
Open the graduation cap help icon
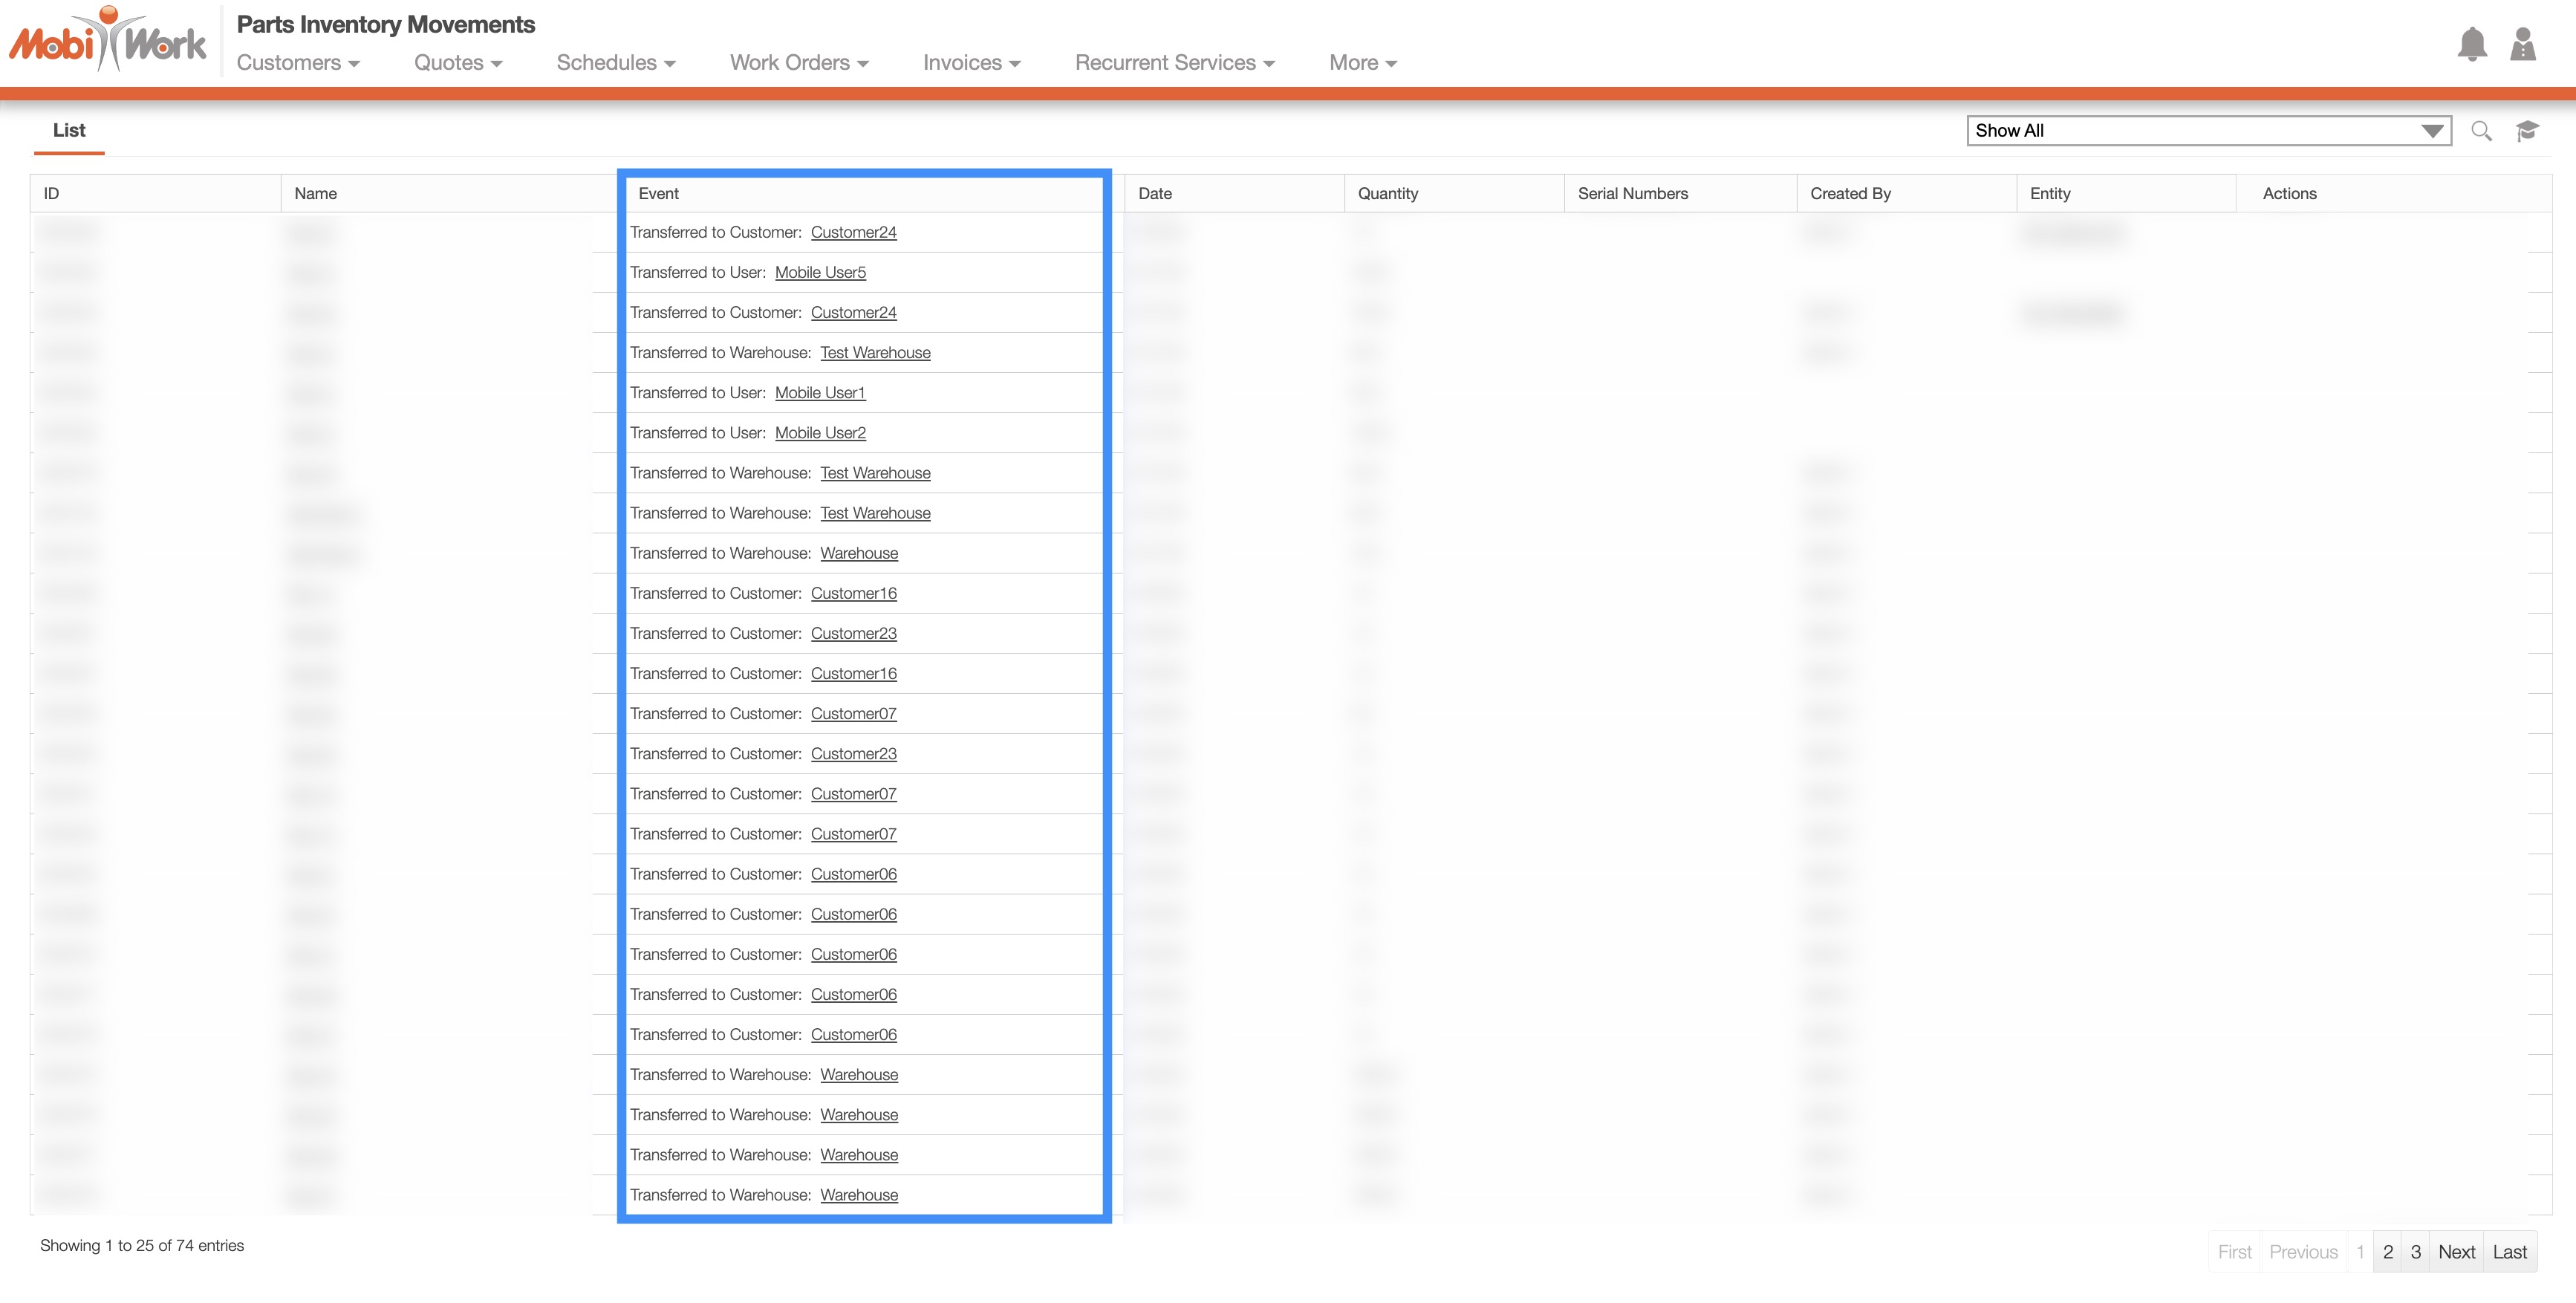[x=2527, y=131]
